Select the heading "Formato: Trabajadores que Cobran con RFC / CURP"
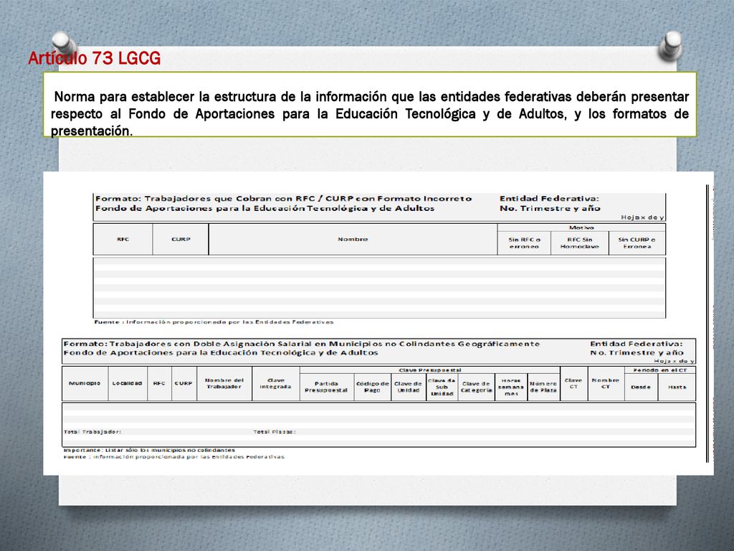Image resolution: width=734 pixels, height=551 pixels. pyautogui.click(x=284, y=199)
